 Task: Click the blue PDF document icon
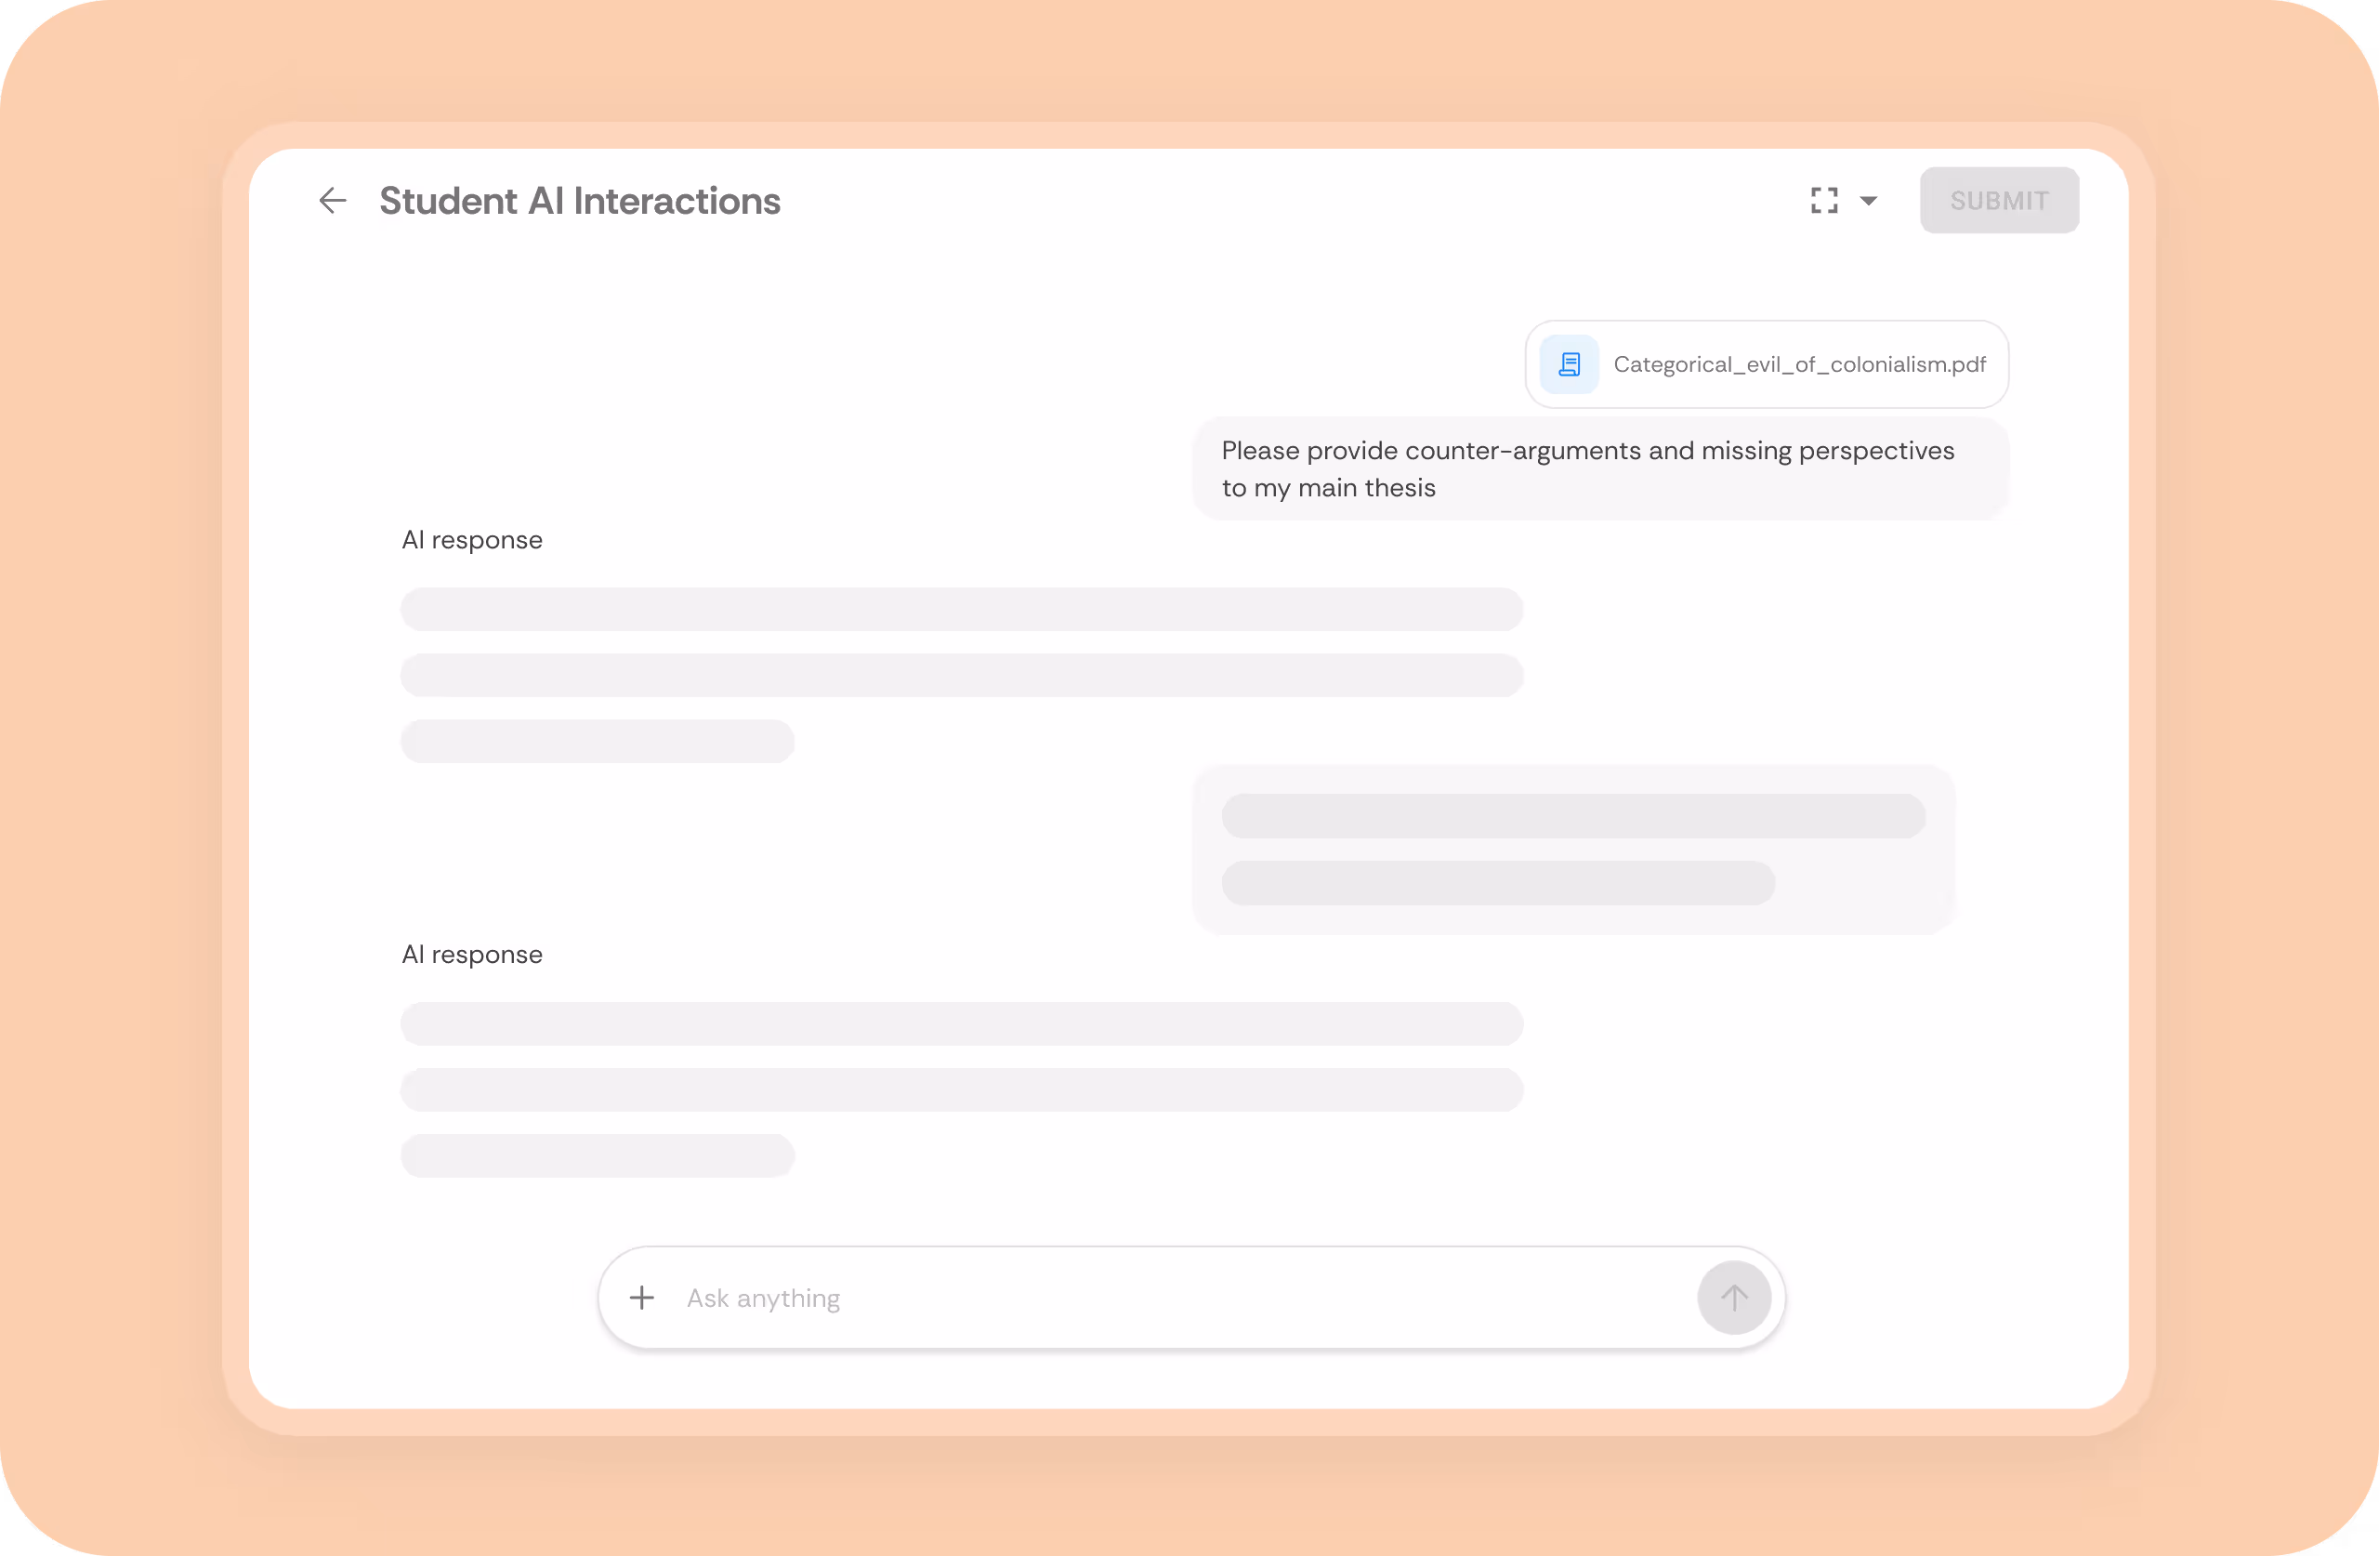tap(1570, 365)
